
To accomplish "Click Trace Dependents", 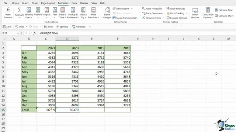I will pos(153,13).
